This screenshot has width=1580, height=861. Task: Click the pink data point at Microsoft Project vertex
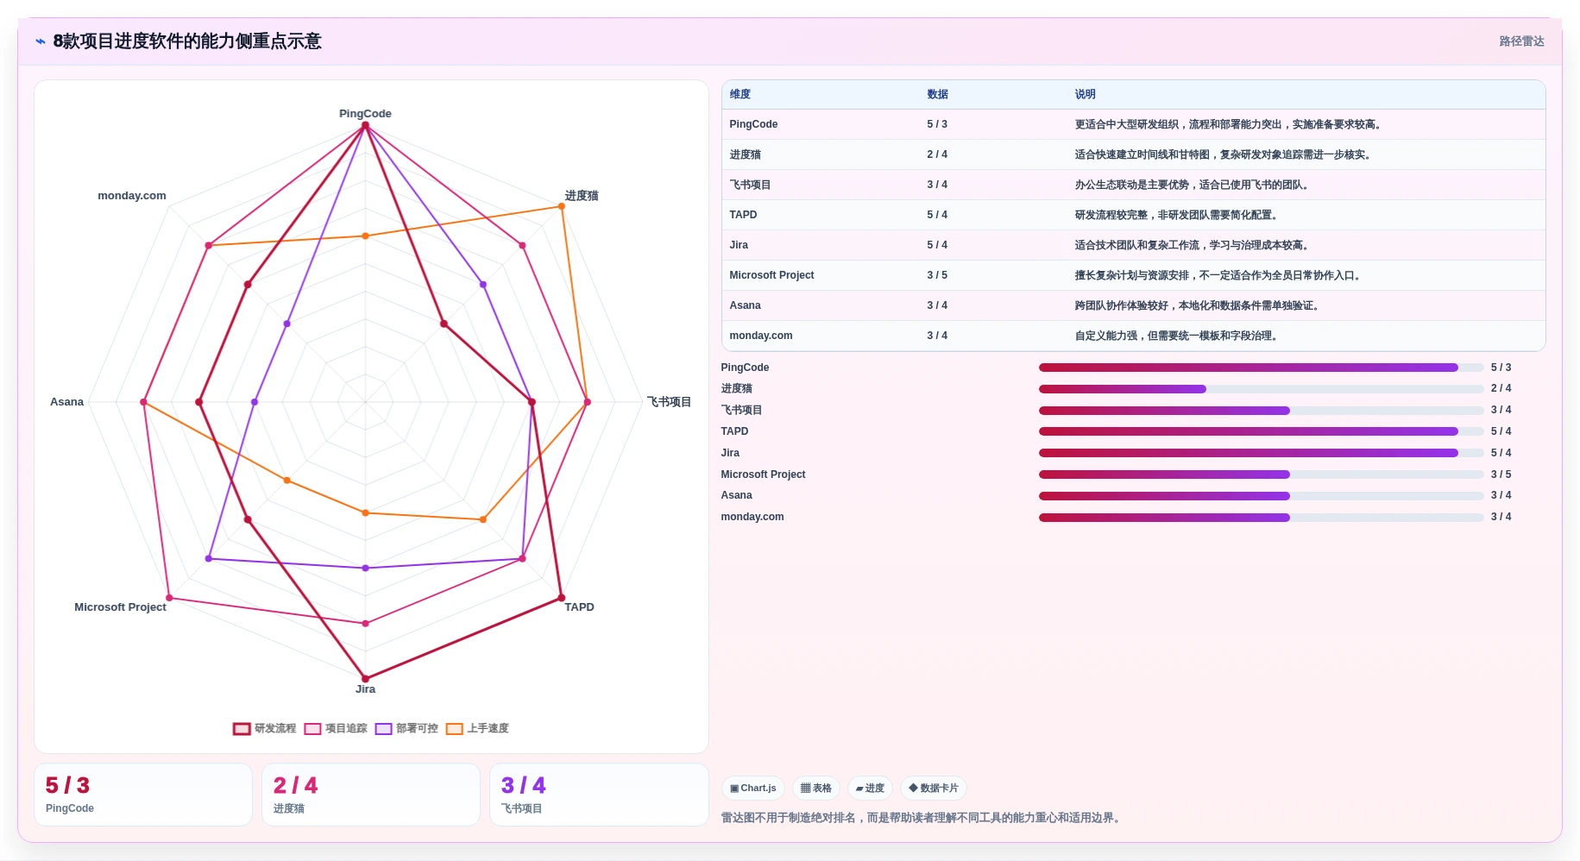point(169,598)
